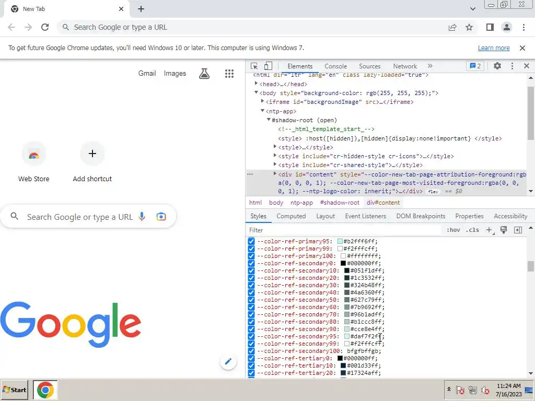Follow the Learn more link
Image resolution: width=535 pixels, height=401 pixels.
494,48
